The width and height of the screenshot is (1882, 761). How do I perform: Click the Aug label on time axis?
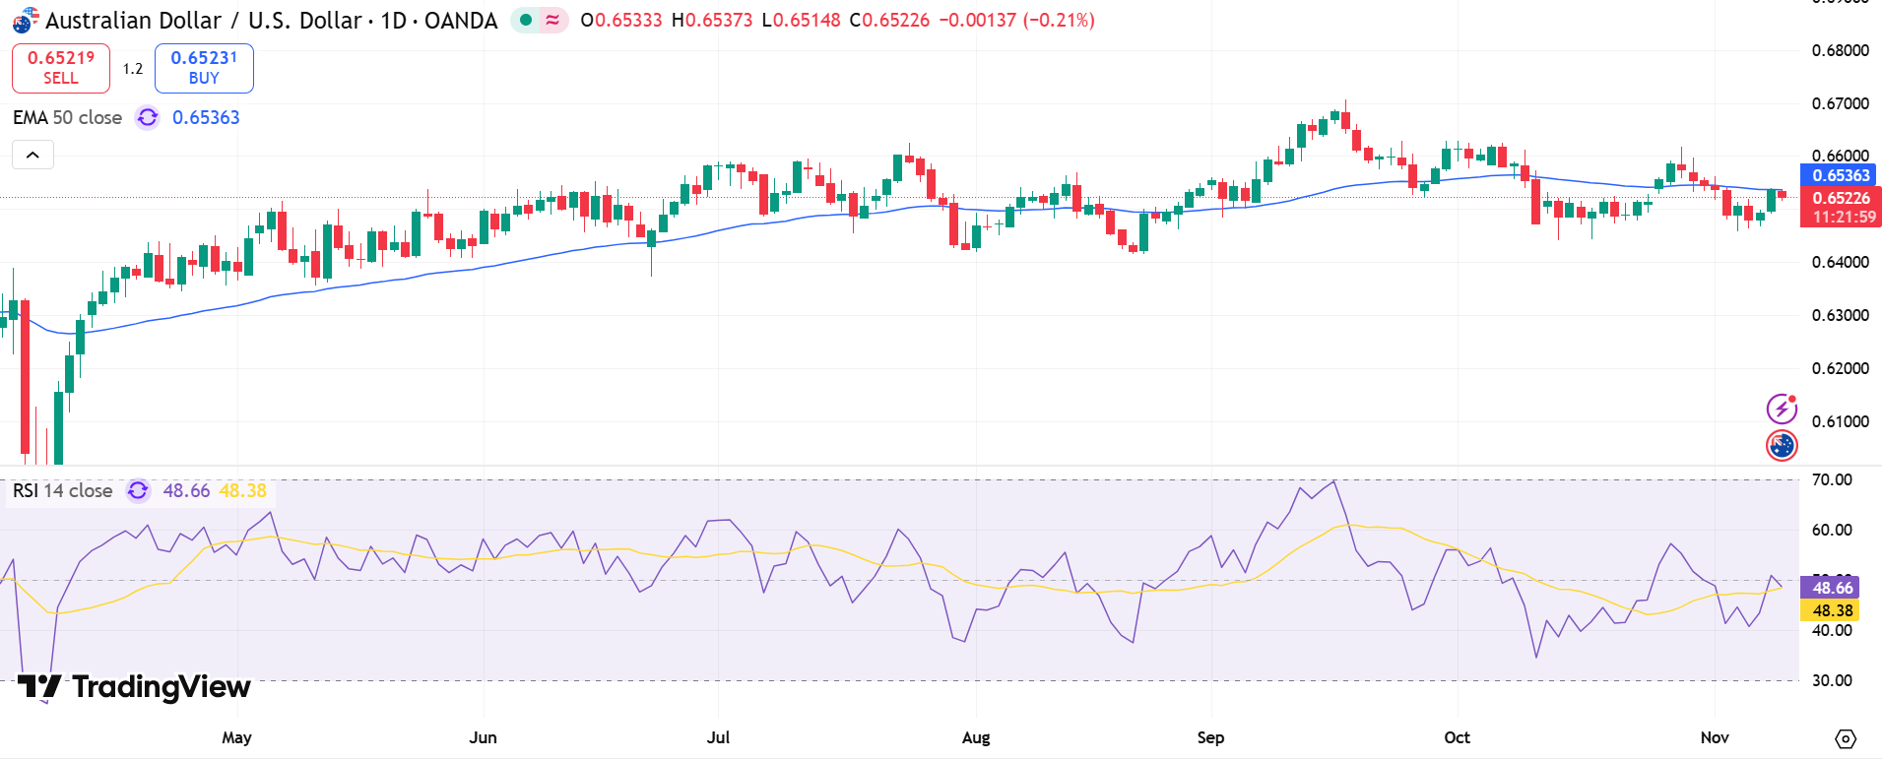pos(976,737)
